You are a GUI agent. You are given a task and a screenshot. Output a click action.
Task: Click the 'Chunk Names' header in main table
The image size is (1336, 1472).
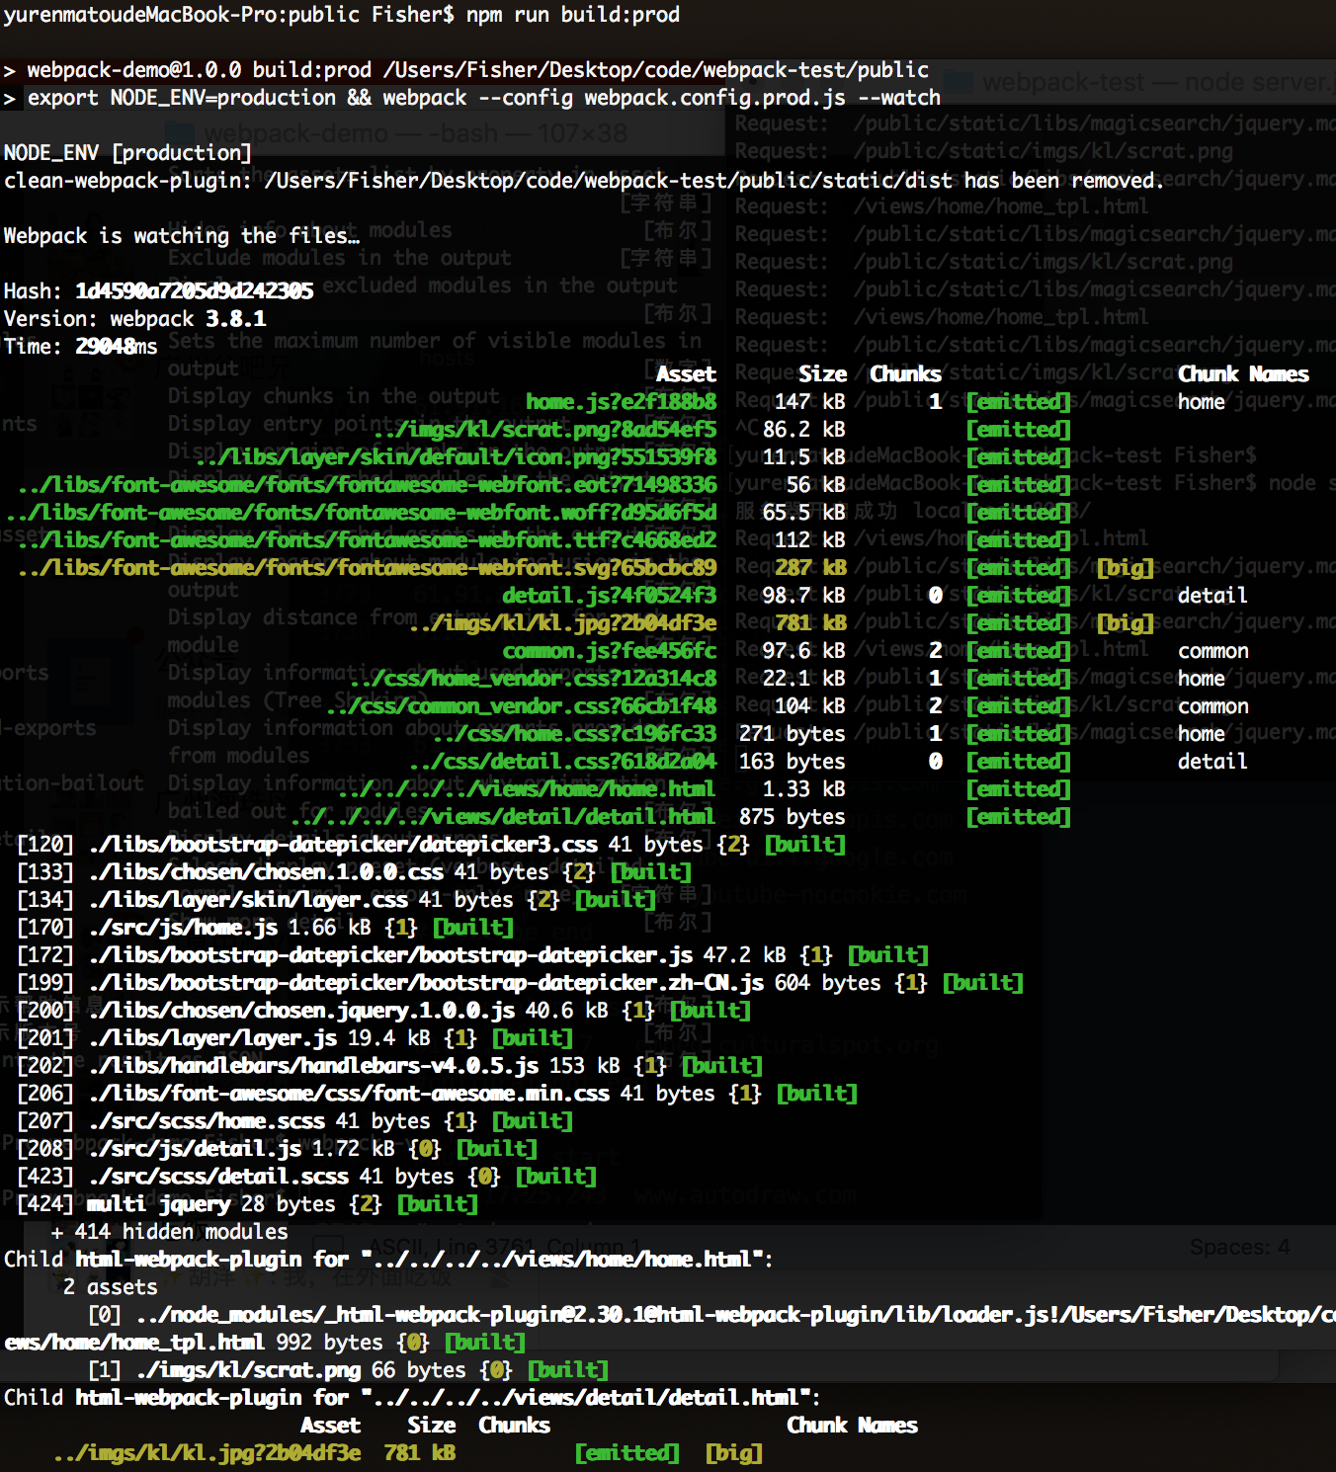click(x=1243, y=374)
